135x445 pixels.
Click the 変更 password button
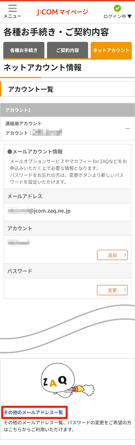pos(112,290)
